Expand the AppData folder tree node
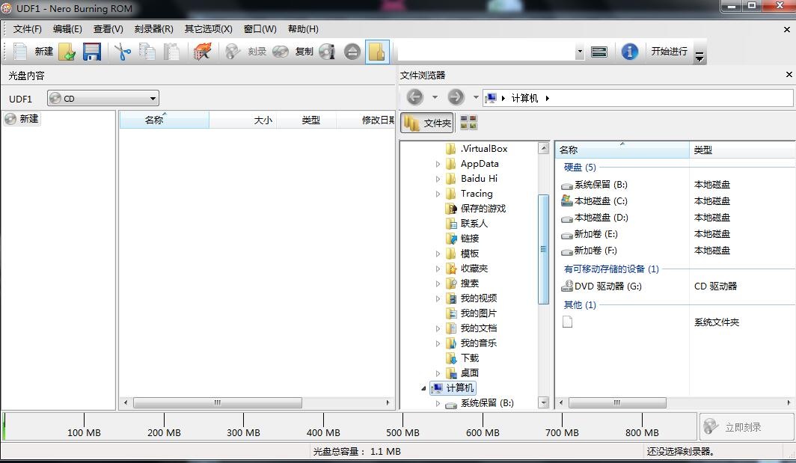The width and height of the screenshot is (796, 463). pyautogui.click(x=438, y=164)
